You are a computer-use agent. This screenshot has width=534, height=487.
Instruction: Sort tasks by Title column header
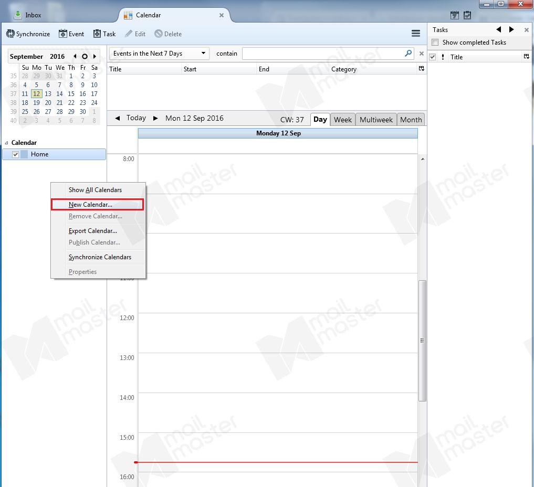485,57
